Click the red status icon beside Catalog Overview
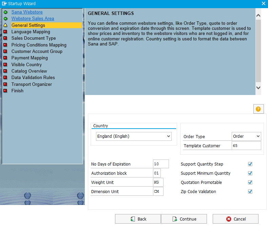Screen dimensions: 268x227 click(5, 71)
